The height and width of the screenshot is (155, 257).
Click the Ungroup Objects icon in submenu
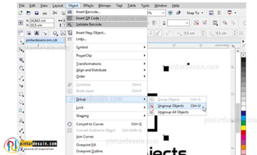(151, 106)
